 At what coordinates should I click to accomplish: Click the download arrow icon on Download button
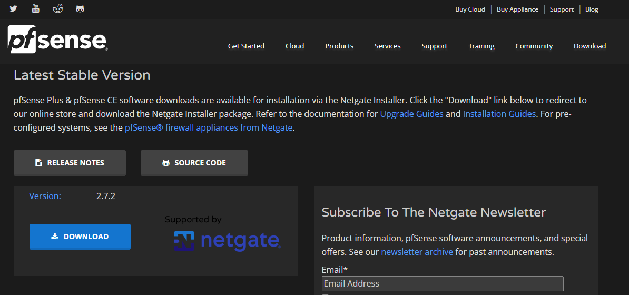pyautogui.click(x=55, y=237)
